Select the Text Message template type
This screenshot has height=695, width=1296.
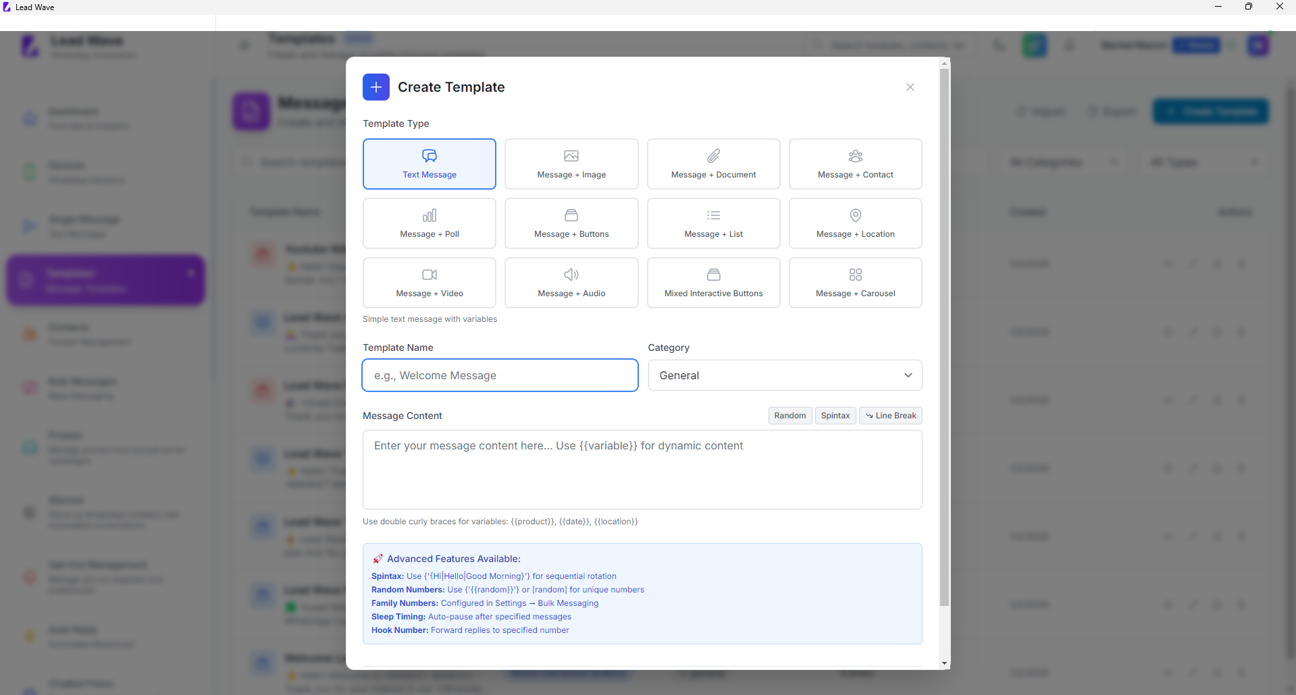coord(429,164)
